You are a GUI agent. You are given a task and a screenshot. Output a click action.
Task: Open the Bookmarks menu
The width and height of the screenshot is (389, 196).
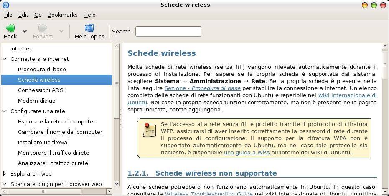point(63,15)
